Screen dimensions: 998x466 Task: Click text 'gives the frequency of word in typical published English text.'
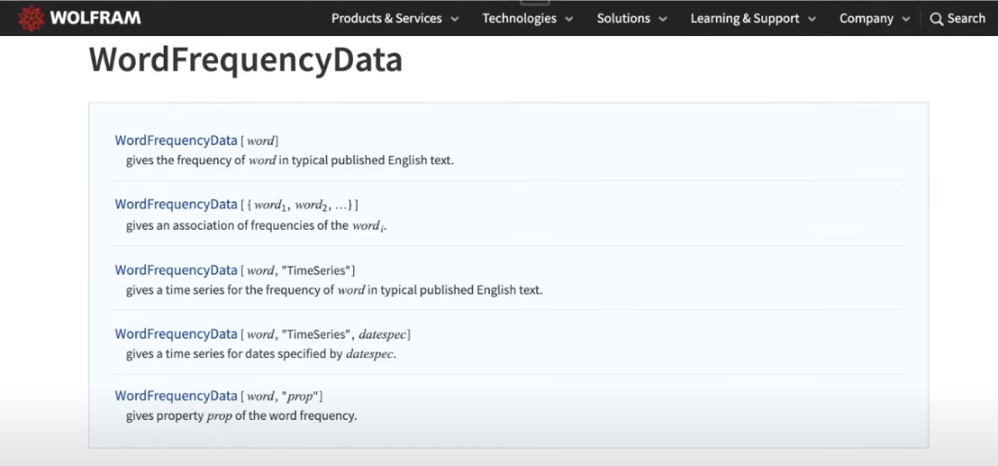289,161
